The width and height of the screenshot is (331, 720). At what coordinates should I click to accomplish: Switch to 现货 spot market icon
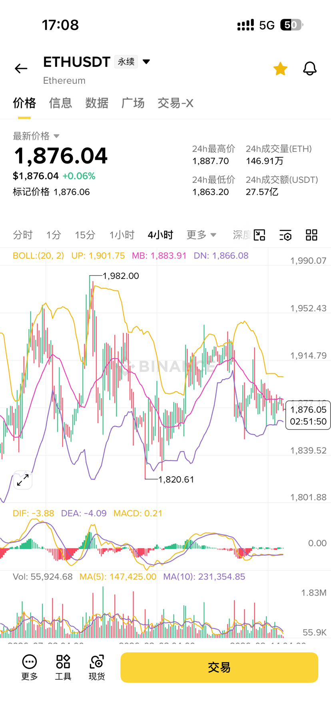[97, 667]
